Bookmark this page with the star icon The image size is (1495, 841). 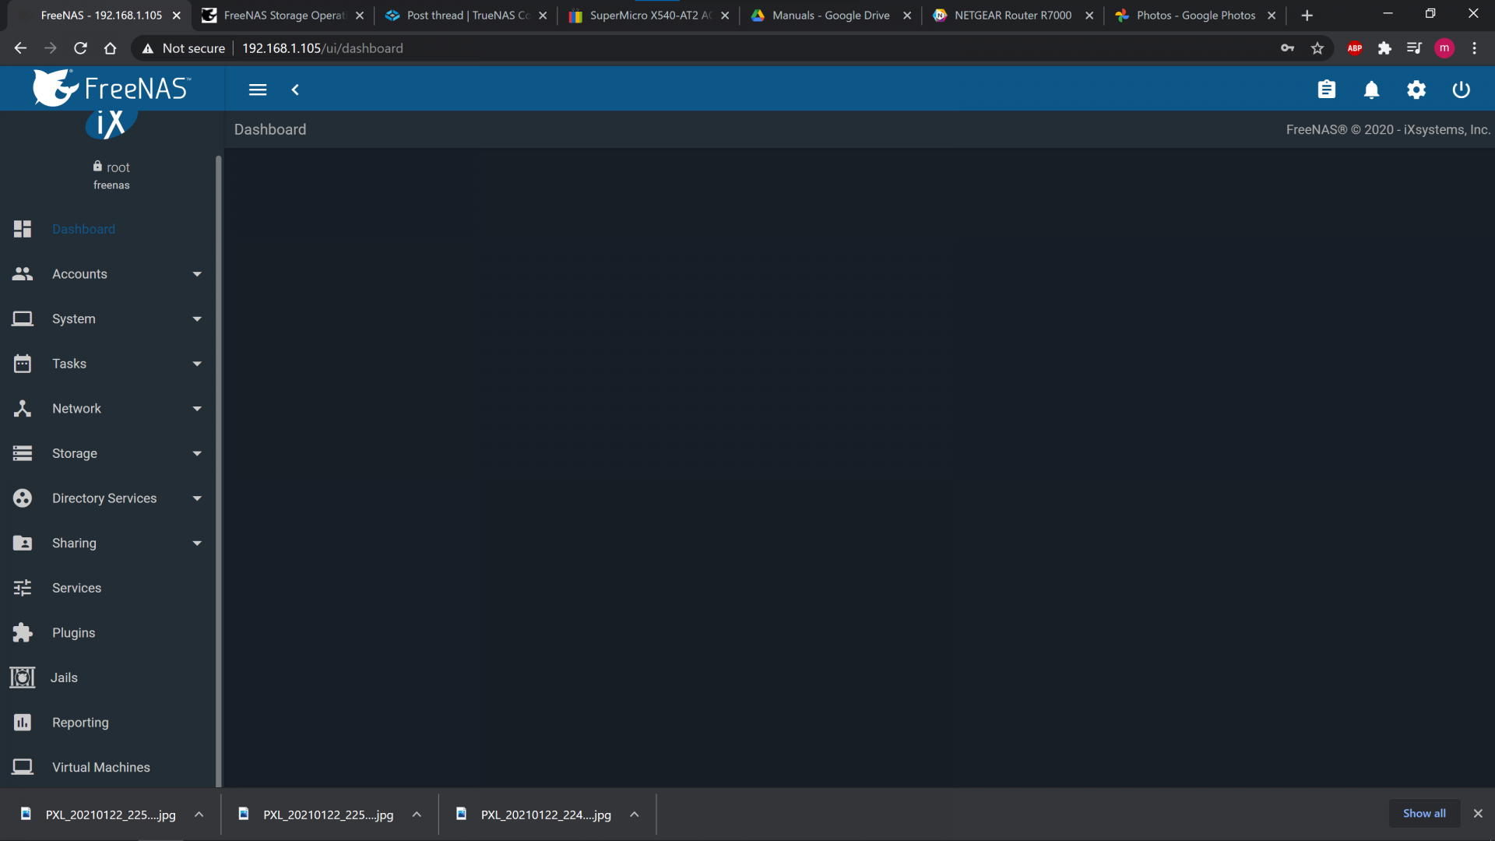(1317, 48)
